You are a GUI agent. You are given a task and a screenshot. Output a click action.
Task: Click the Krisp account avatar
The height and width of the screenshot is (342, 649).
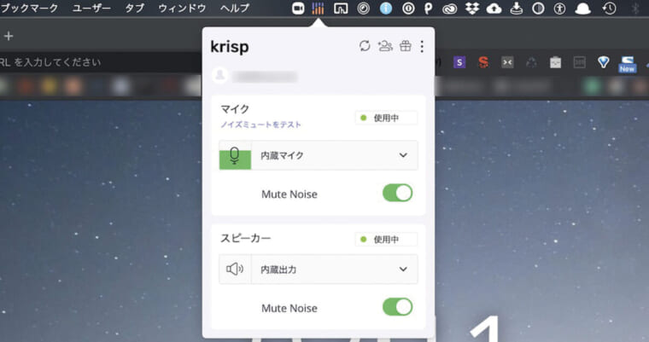220,75
